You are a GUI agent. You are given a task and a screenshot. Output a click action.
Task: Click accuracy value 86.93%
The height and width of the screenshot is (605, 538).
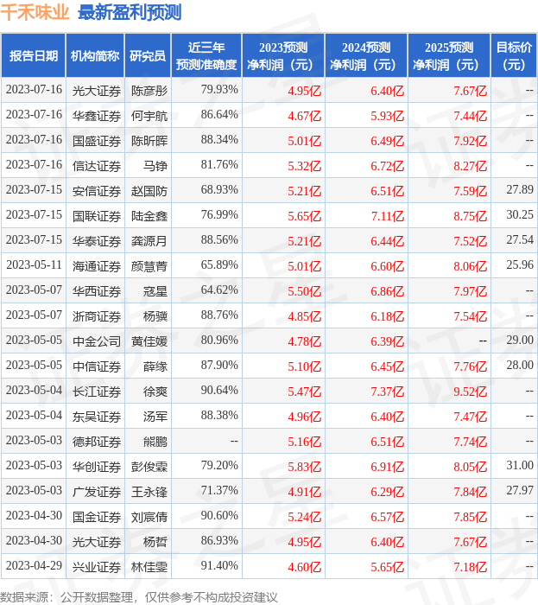[x=219, y=540]
